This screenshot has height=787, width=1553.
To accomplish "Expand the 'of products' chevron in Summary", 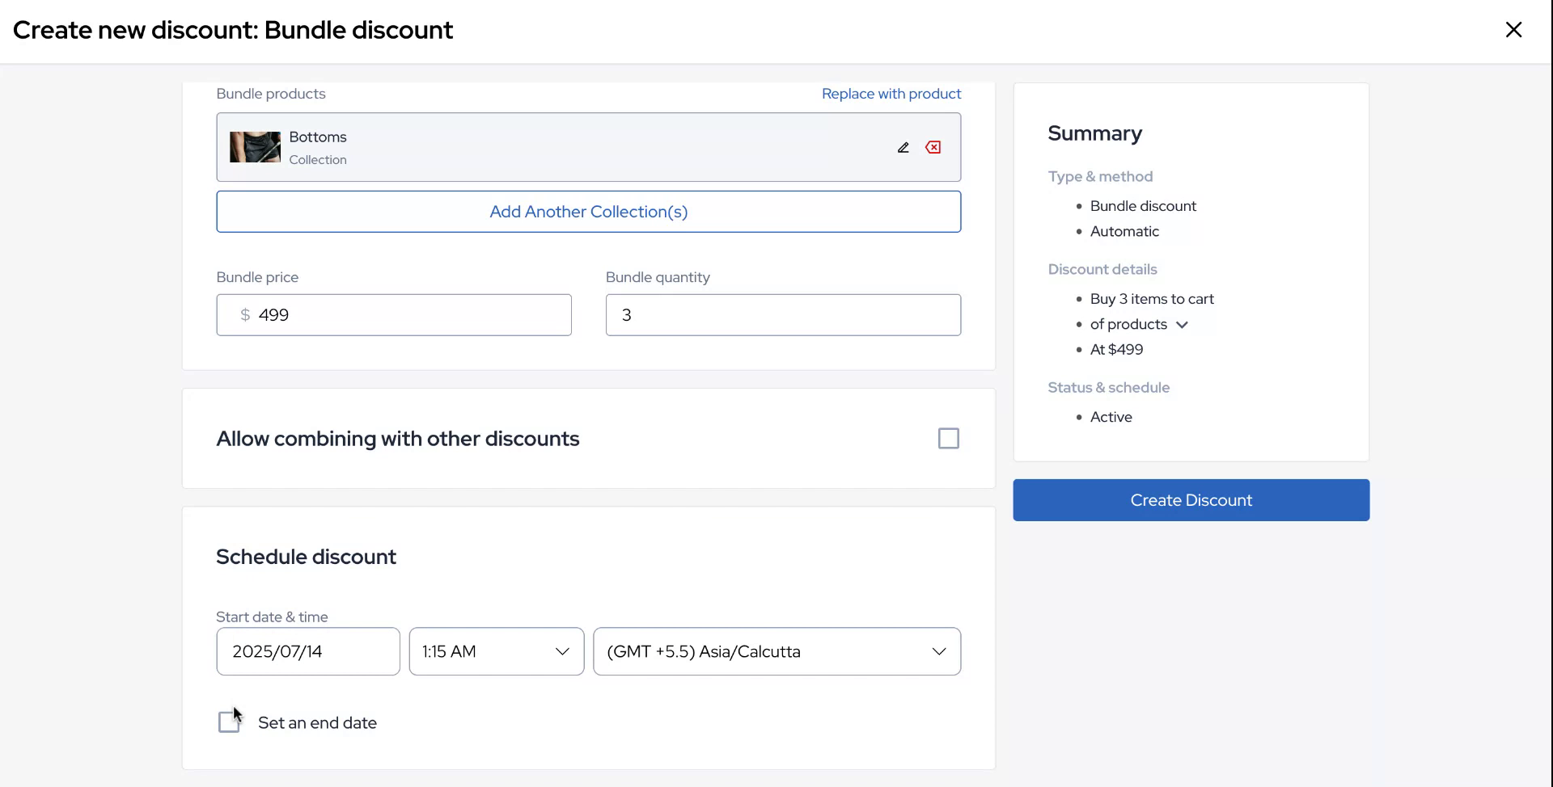I will click(1182, 325).
